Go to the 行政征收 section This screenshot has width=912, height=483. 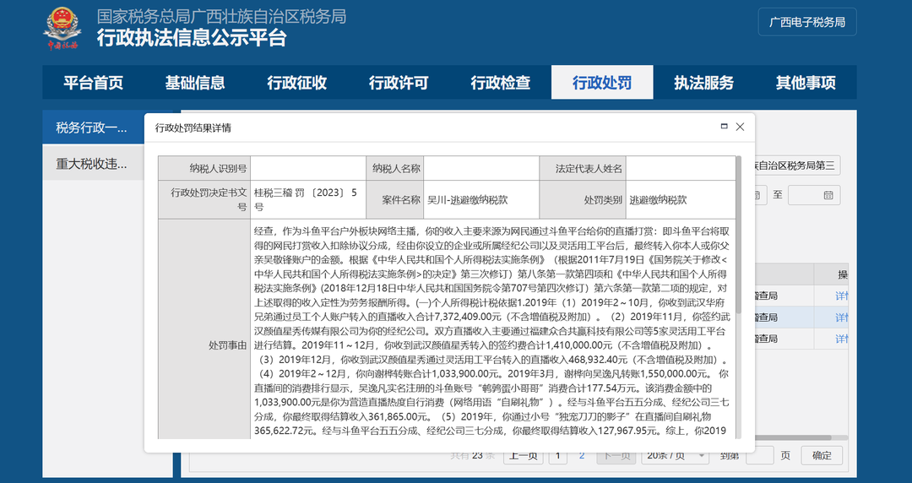click(x=296, y=82)
